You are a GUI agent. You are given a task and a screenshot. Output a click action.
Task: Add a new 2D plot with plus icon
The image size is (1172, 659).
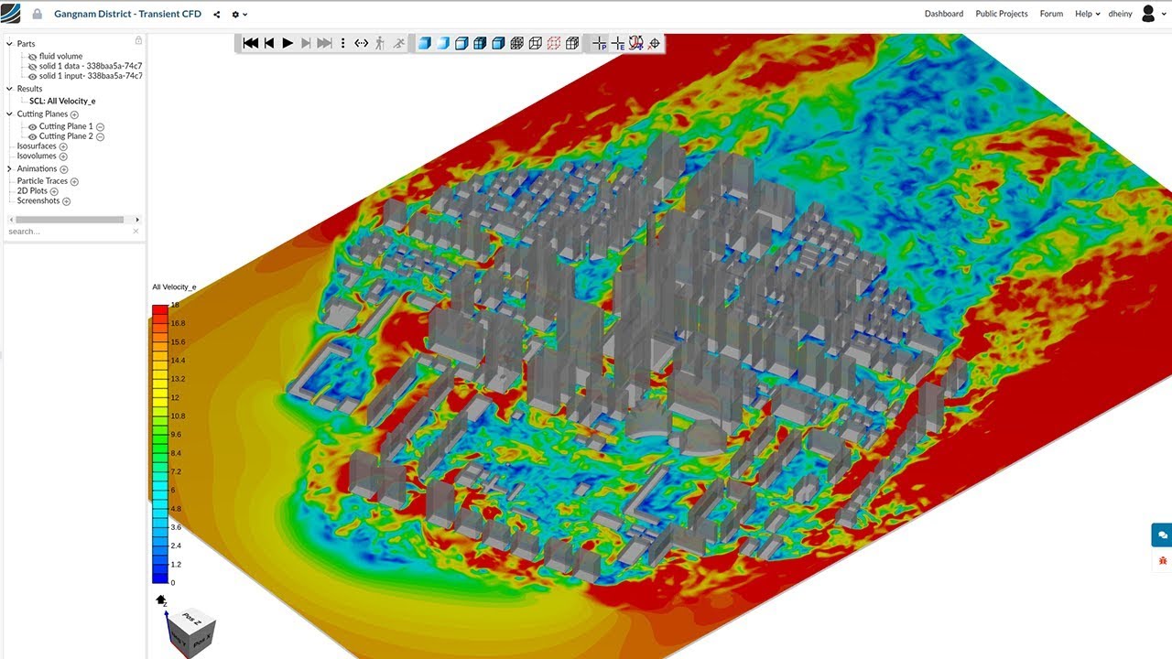point(54,191)
